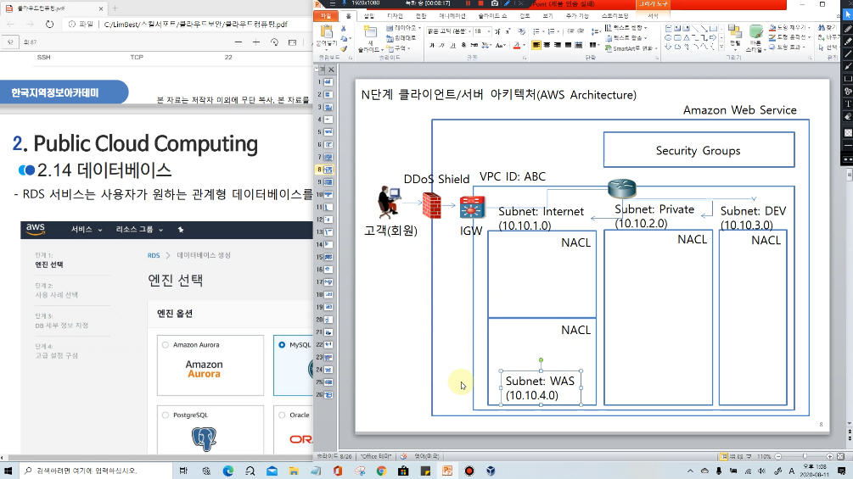Click the Paste button in PowerPoint ribbon

tap(327, 36)
